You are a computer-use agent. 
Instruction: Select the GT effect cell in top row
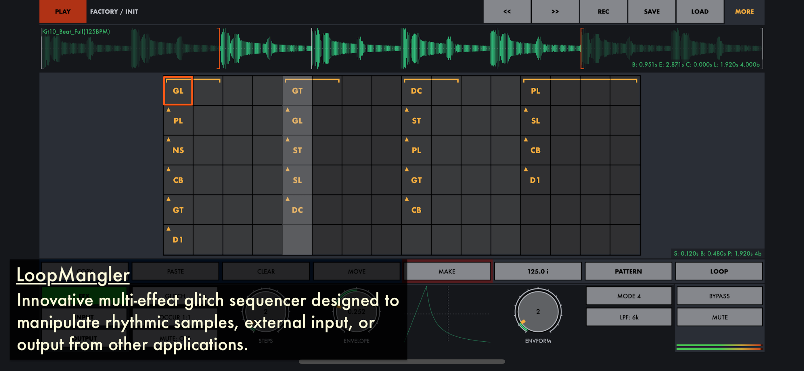tap(297, 91)
